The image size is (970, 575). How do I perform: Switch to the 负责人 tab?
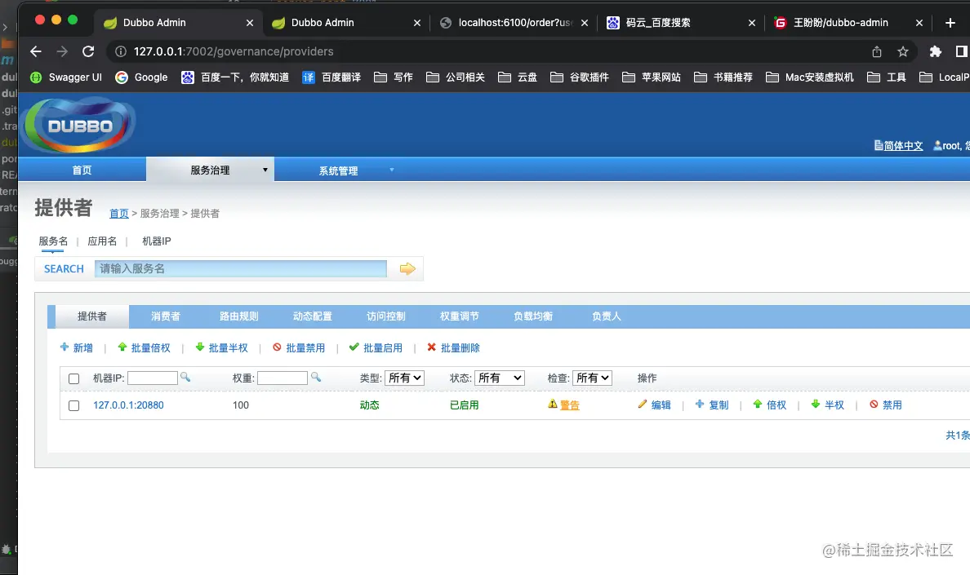(606, 316)
